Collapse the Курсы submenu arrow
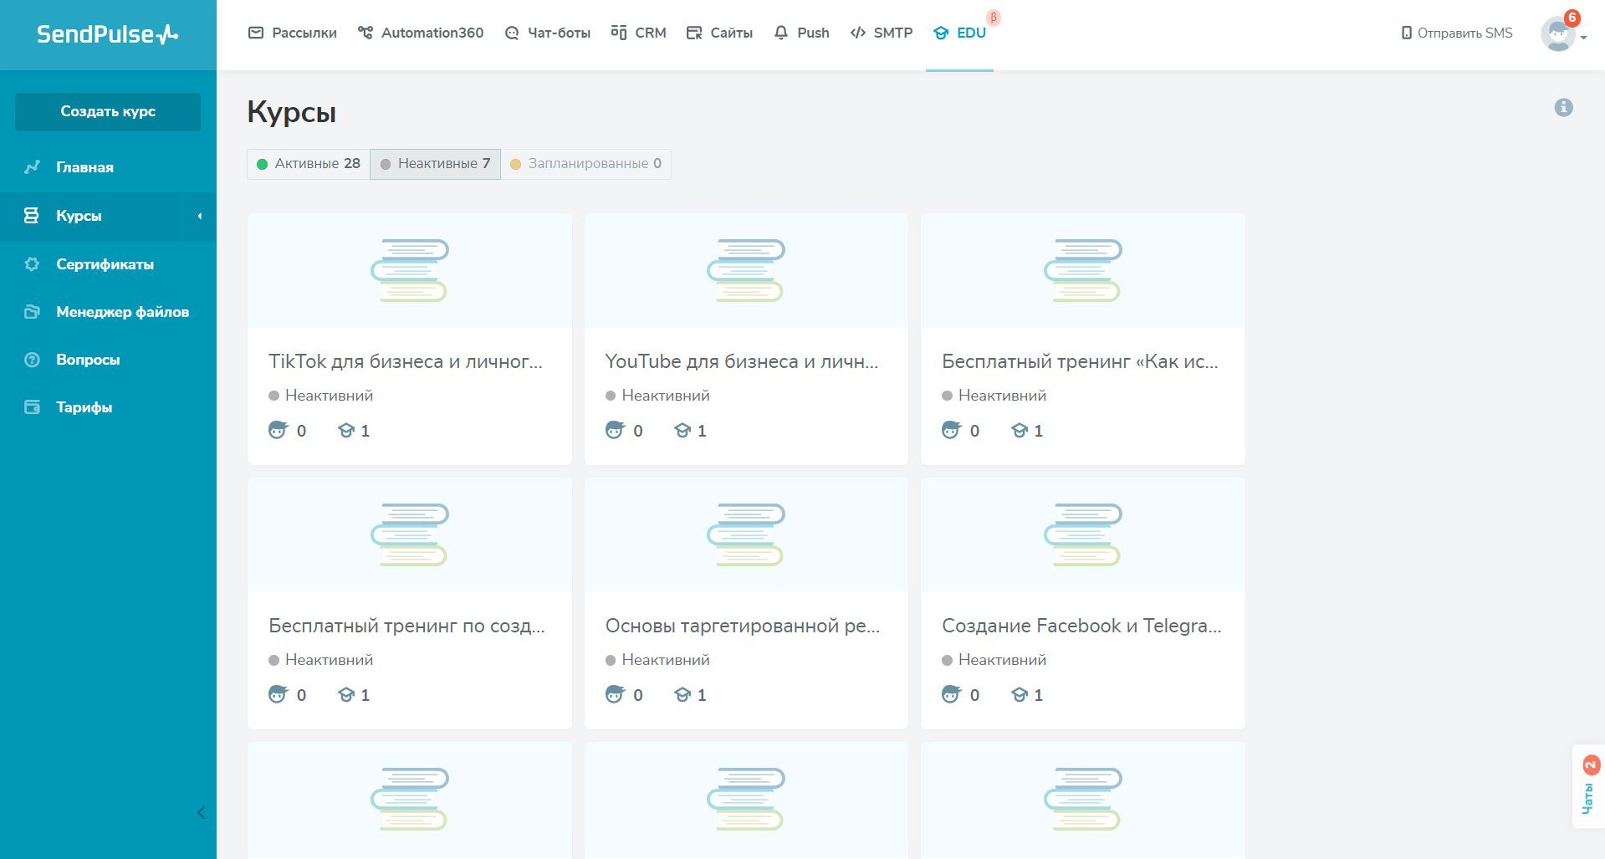Image resolution: width=1605 pixels, height=859 pixels. pyautogui.click(x=199, y=216)
